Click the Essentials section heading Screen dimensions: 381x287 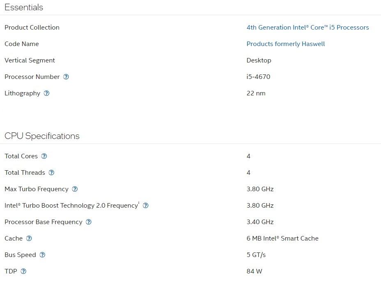(24, 7)
